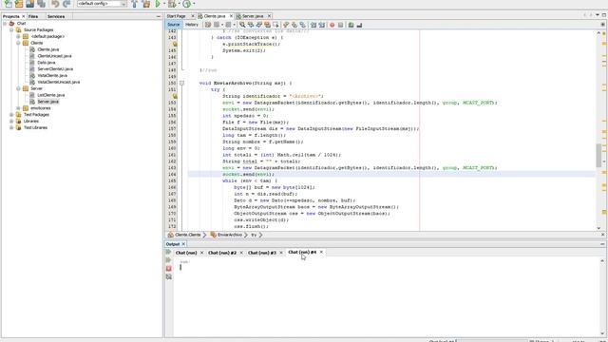
Task: Minimize the Projects panel
Action: point(159,16)
